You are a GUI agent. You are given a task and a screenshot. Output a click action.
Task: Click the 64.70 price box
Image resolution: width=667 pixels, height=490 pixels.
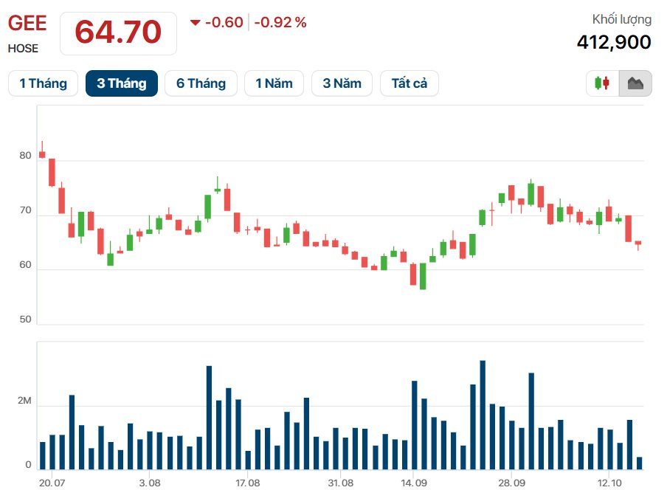[x=118, y=33]
